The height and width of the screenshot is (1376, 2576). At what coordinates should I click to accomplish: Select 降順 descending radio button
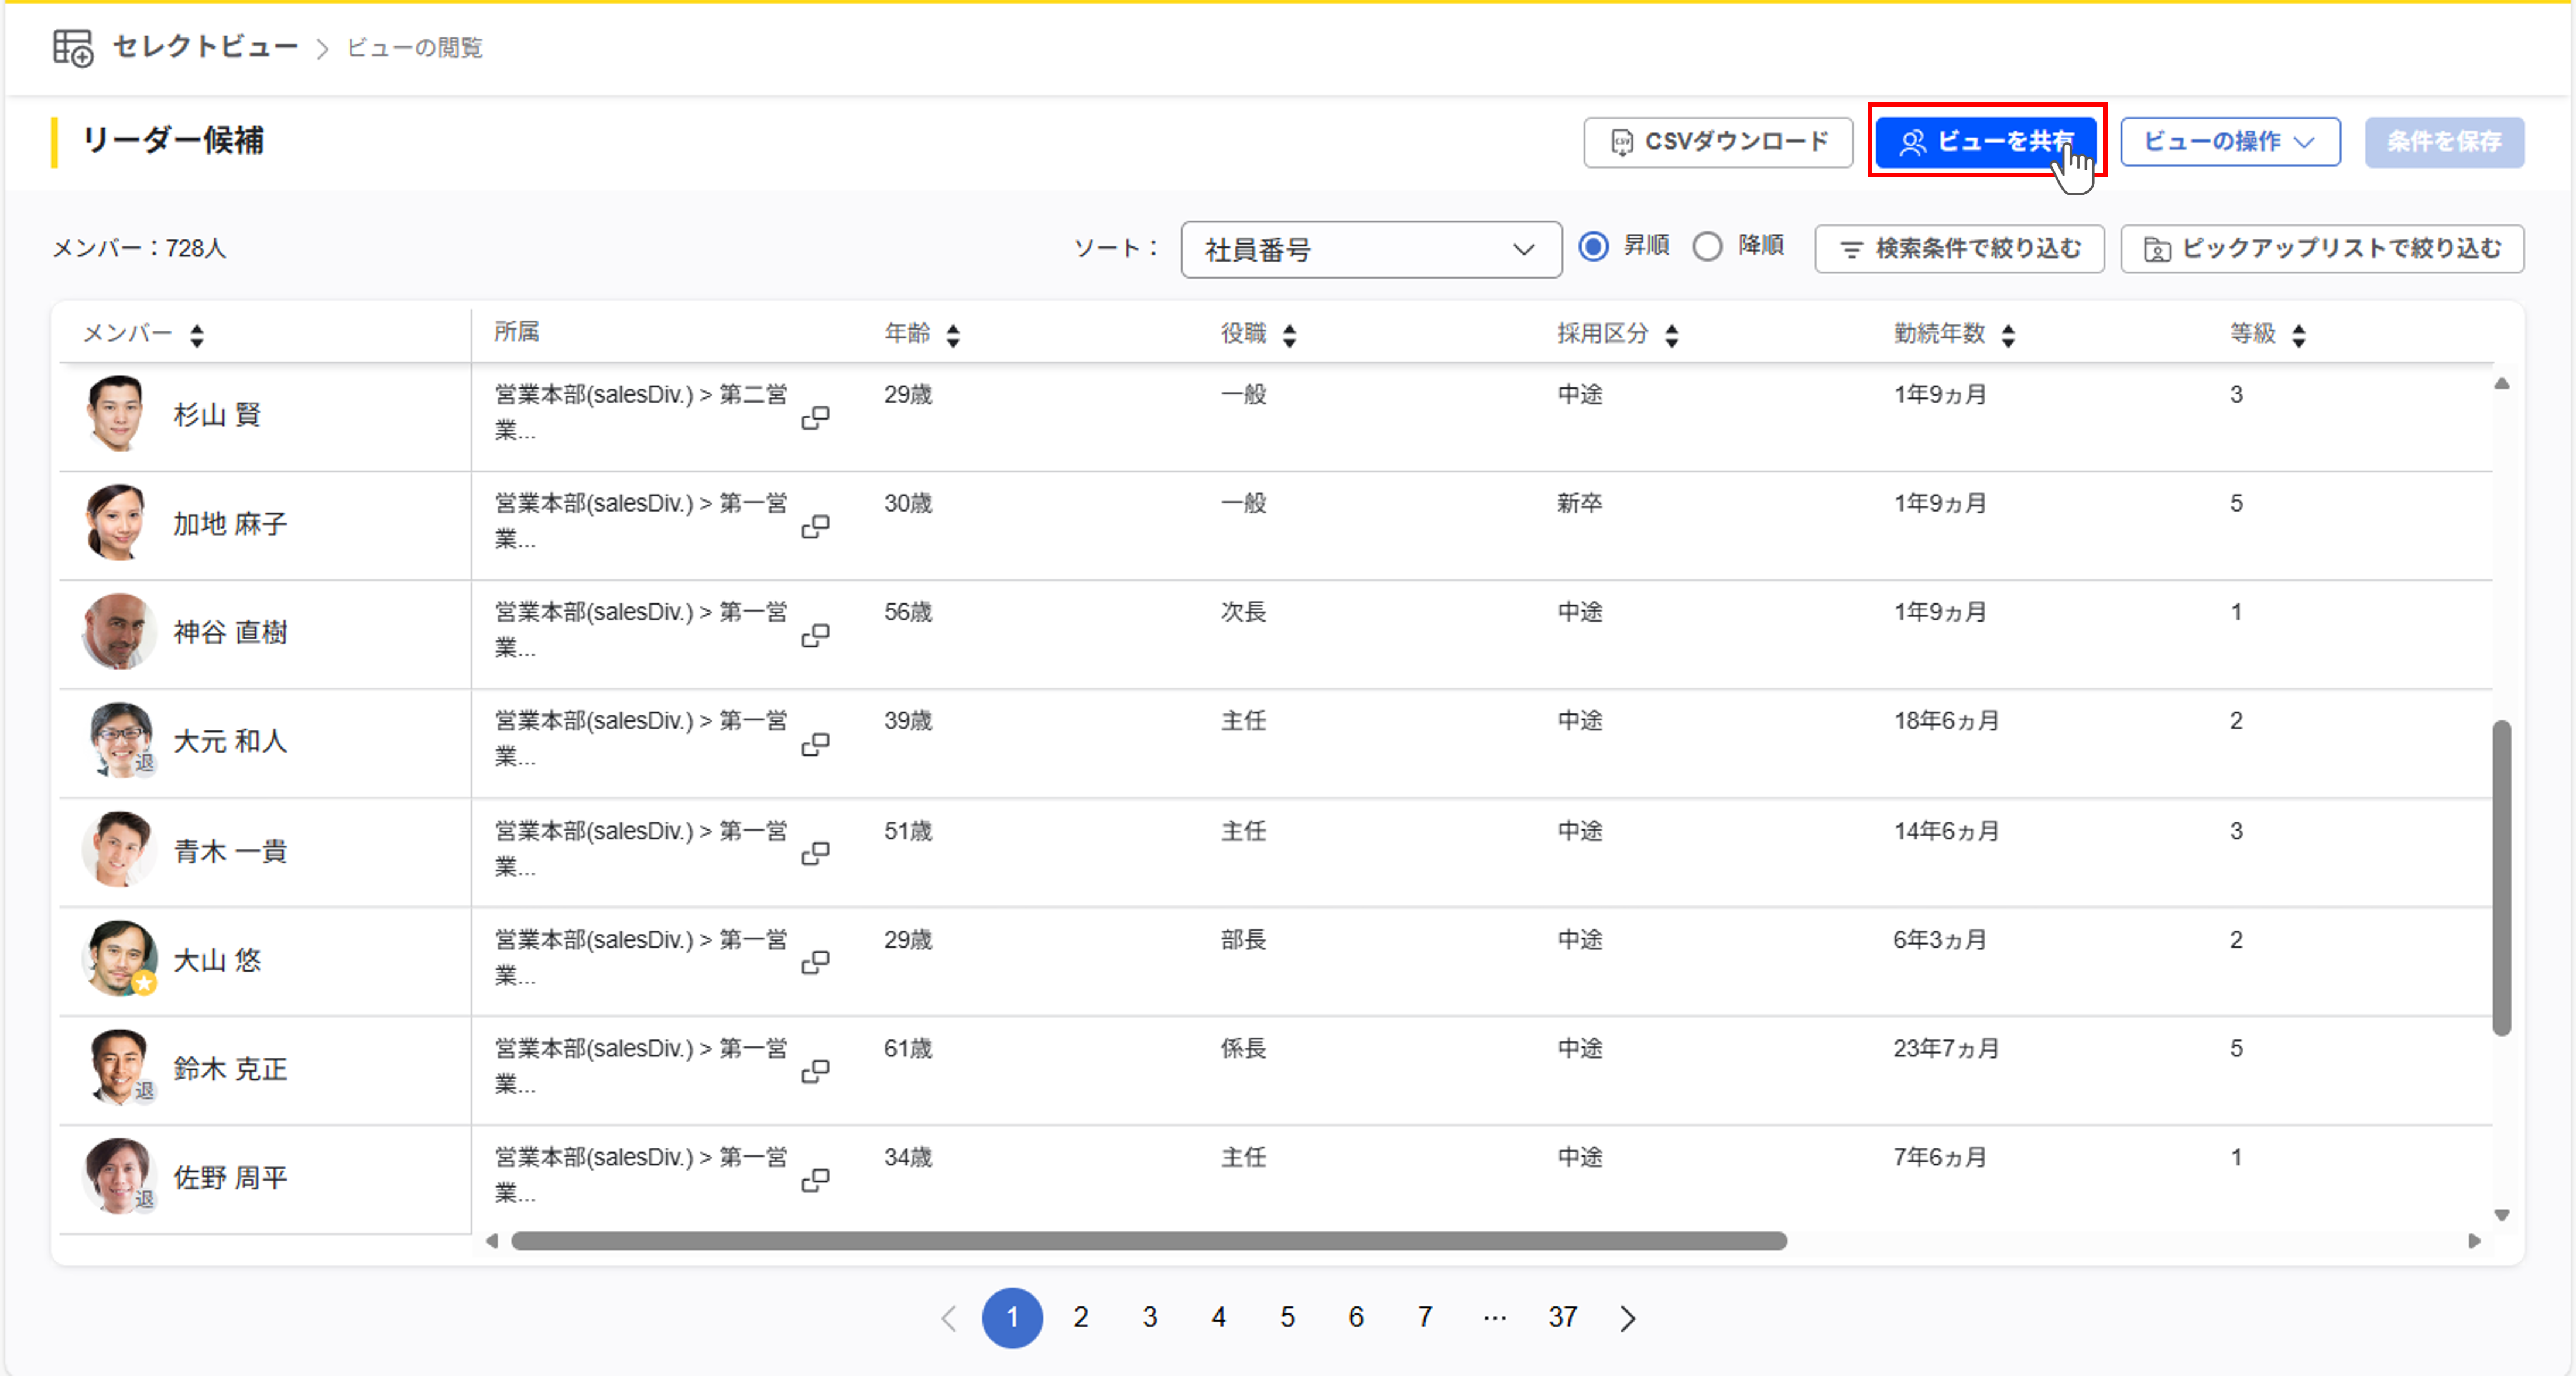[1707, 246]
